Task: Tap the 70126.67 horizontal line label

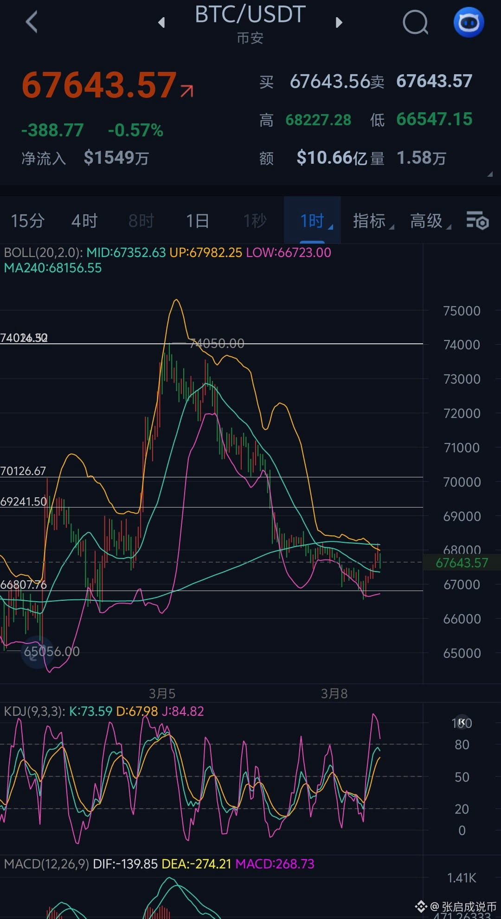Action: [x=23, y=471]
